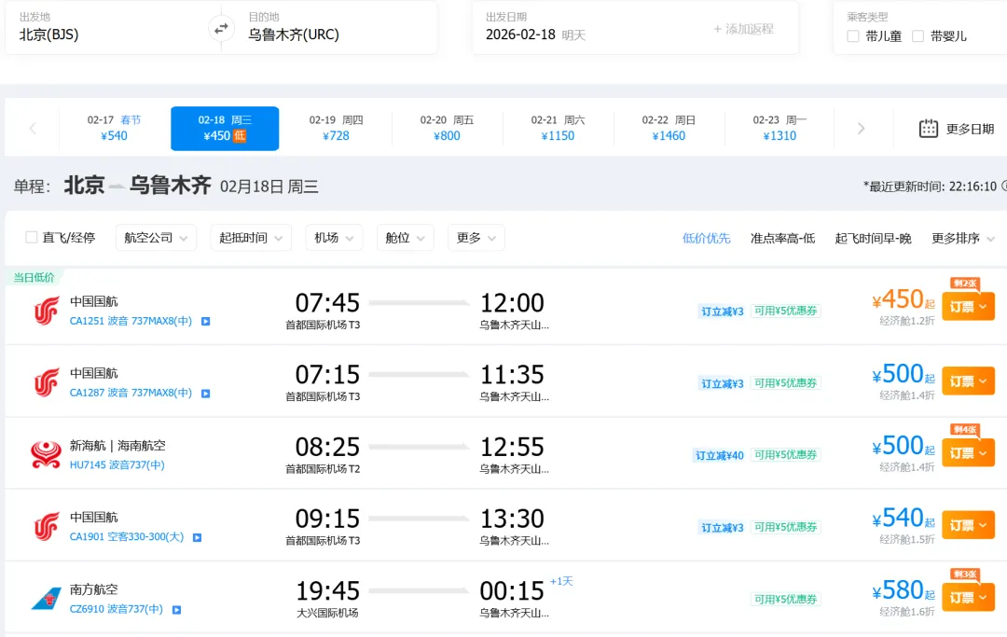
Task: Select the 02-22 周日 ¥1460 date tab
Action: click(x=669, y=129)
